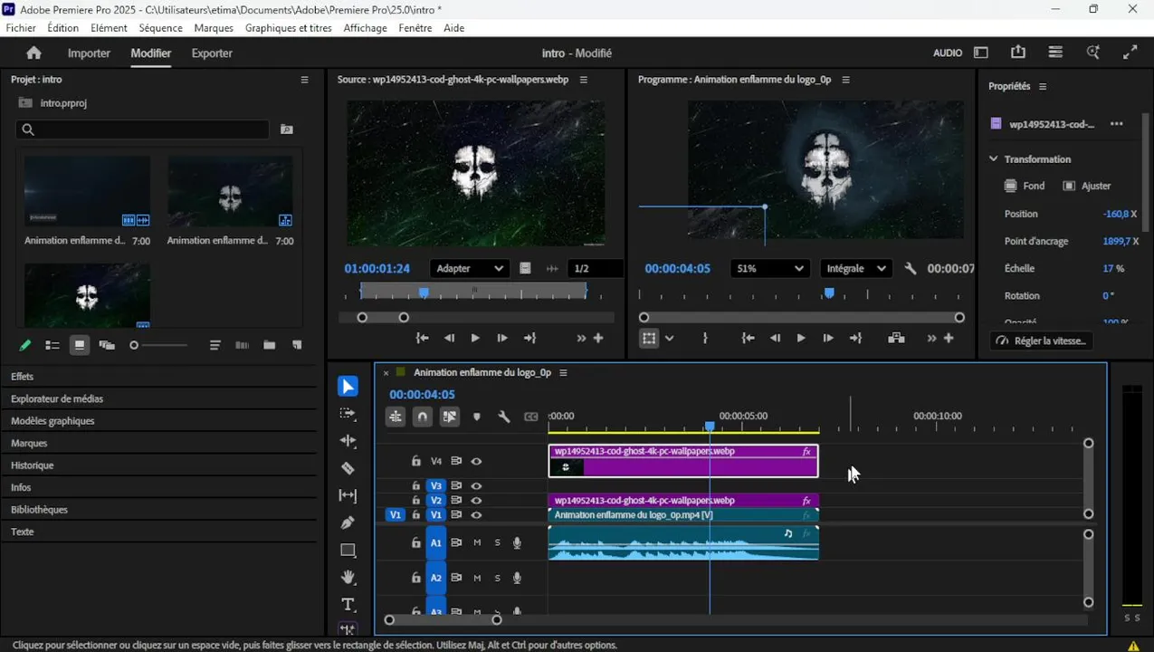The width and height of the screenshot is (1154, 652).
Task: Open Properties panel menu
Action: click(1042, 86)
